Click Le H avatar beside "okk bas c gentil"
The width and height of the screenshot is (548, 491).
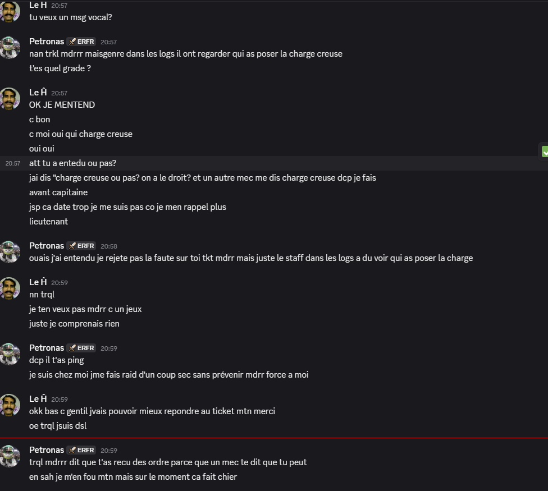click(x=10, y=405)
